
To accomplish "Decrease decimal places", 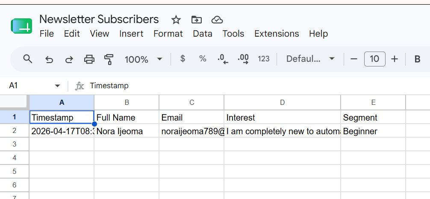I will (x=223, y=59).
